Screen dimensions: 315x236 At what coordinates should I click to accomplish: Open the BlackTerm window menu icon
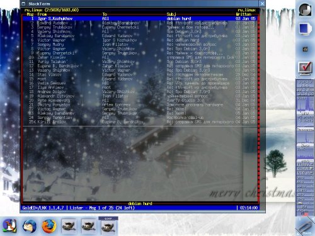pos(23,4)
